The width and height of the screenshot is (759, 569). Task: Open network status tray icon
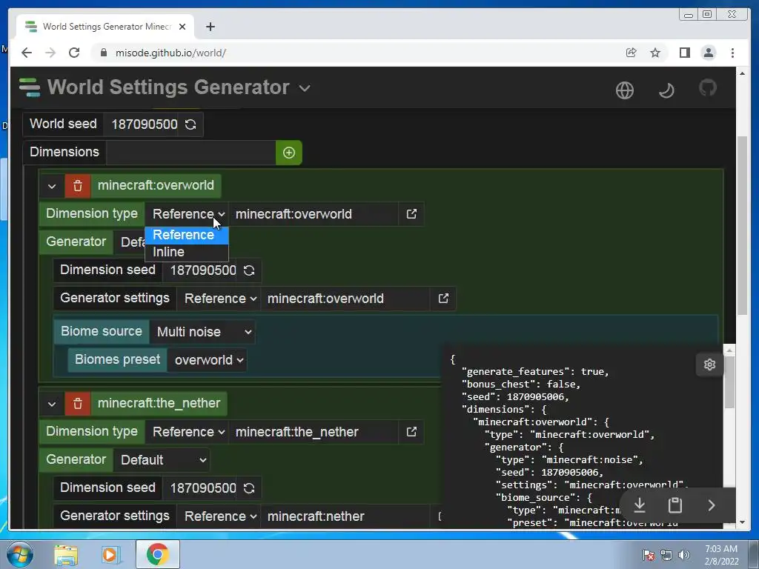click(666, 555)
